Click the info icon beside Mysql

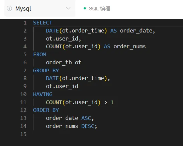9,8
